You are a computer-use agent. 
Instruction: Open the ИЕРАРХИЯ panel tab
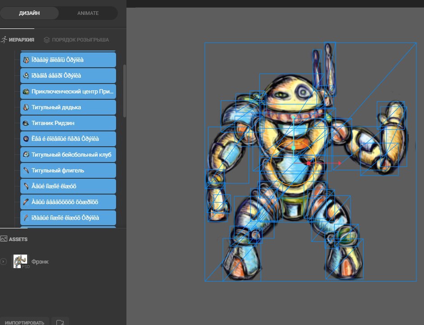click(21, 40)
